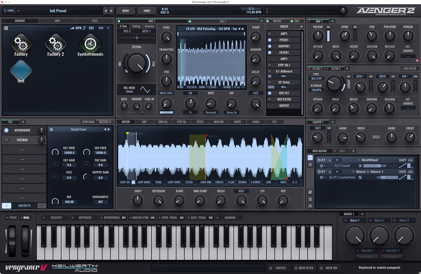Switch to the MIXER tab
Viewport: 421px width, 274px height.
point(237,122)
